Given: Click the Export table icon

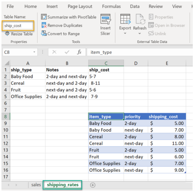Looking at the screenshot, I should click(x=125, y=19).
